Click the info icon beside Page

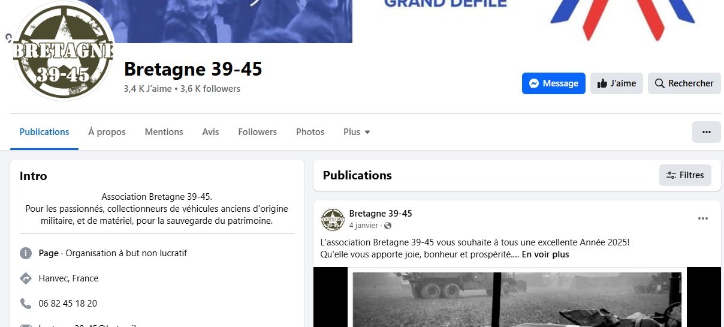click(26, 253)
